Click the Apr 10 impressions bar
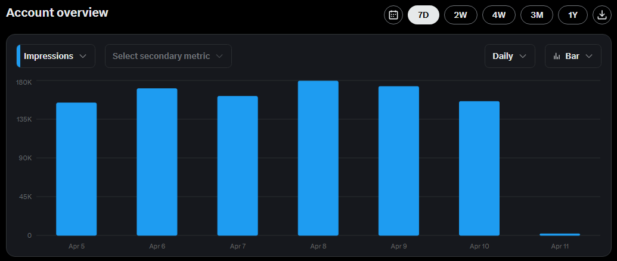617x261 pixels. point(479,169)
